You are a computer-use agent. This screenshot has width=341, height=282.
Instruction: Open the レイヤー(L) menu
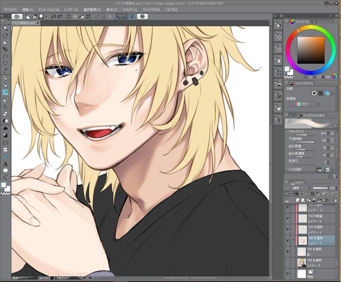click(x=71, y=10)
